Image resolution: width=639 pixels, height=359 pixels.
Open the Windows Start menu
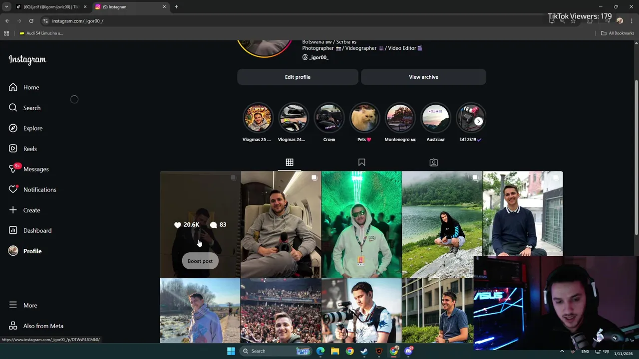click(231, 351)
